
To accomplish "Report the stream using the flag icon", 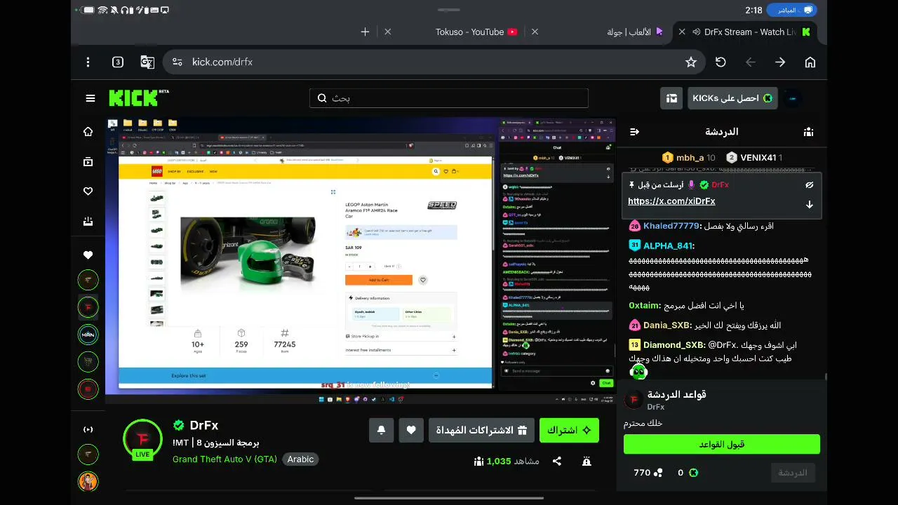I will 587,461.
